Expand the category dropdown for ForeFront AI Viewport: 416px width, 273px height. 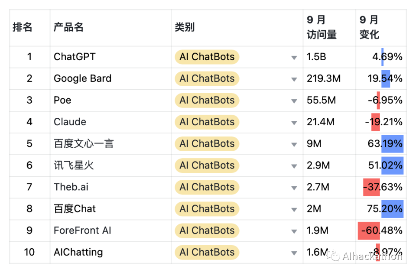point(294,231)
